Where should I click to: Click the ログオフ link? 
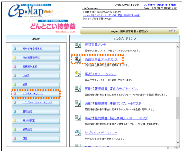(173, 31)
